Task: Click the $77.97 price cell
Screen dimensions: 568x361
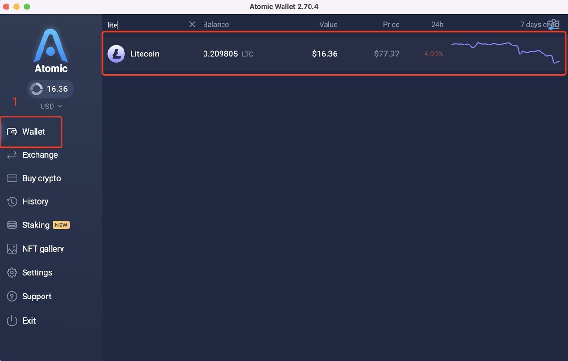Action: [387, 54]
